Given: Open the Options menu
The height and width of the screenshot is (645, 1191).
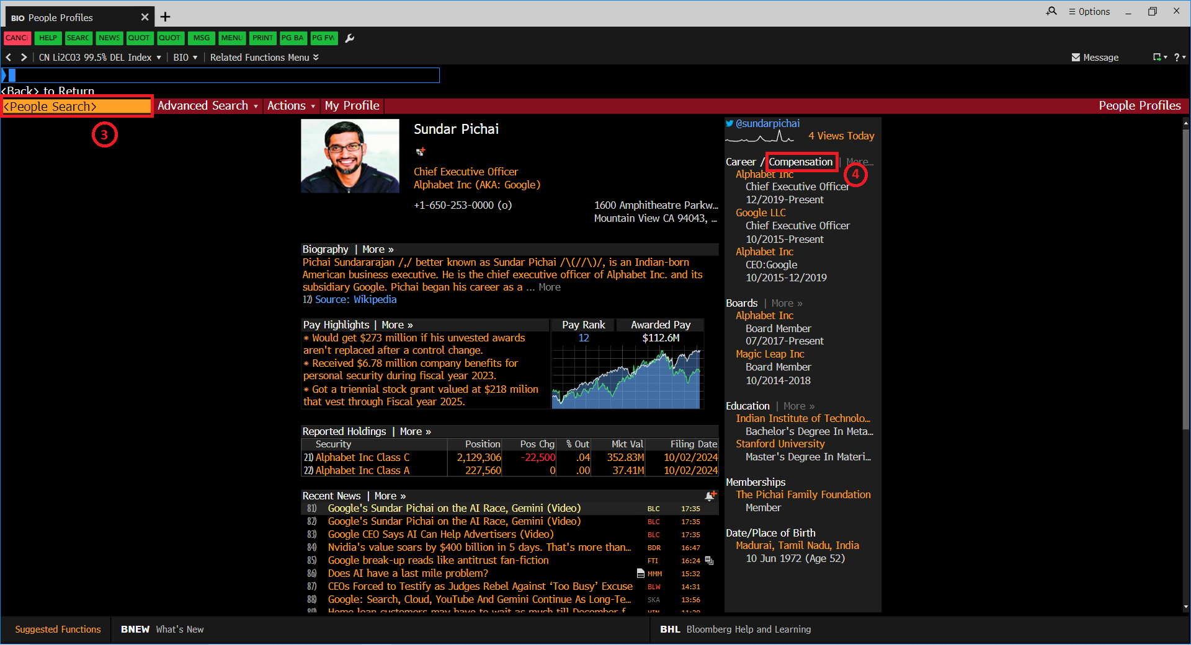Looking at the screenshot, I should pos(1089,11).
